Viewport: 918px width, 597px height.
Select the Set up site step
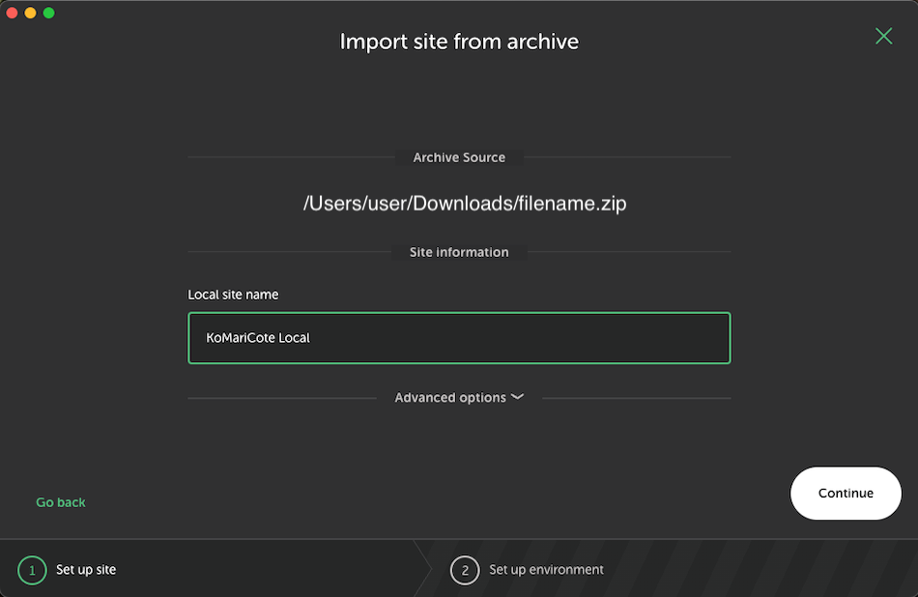(x=86, y=570)
